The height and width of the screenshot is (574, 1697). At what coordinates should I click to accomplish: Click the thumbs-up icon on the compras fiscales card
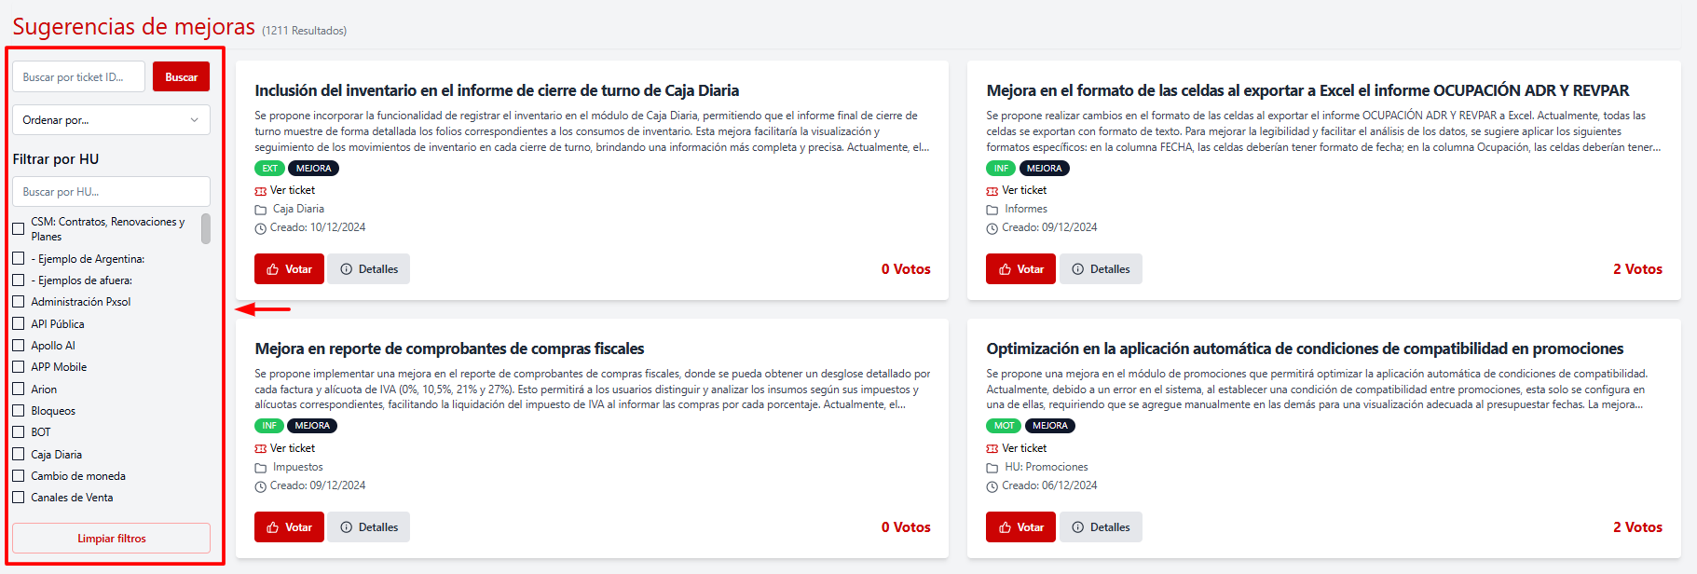273,527
